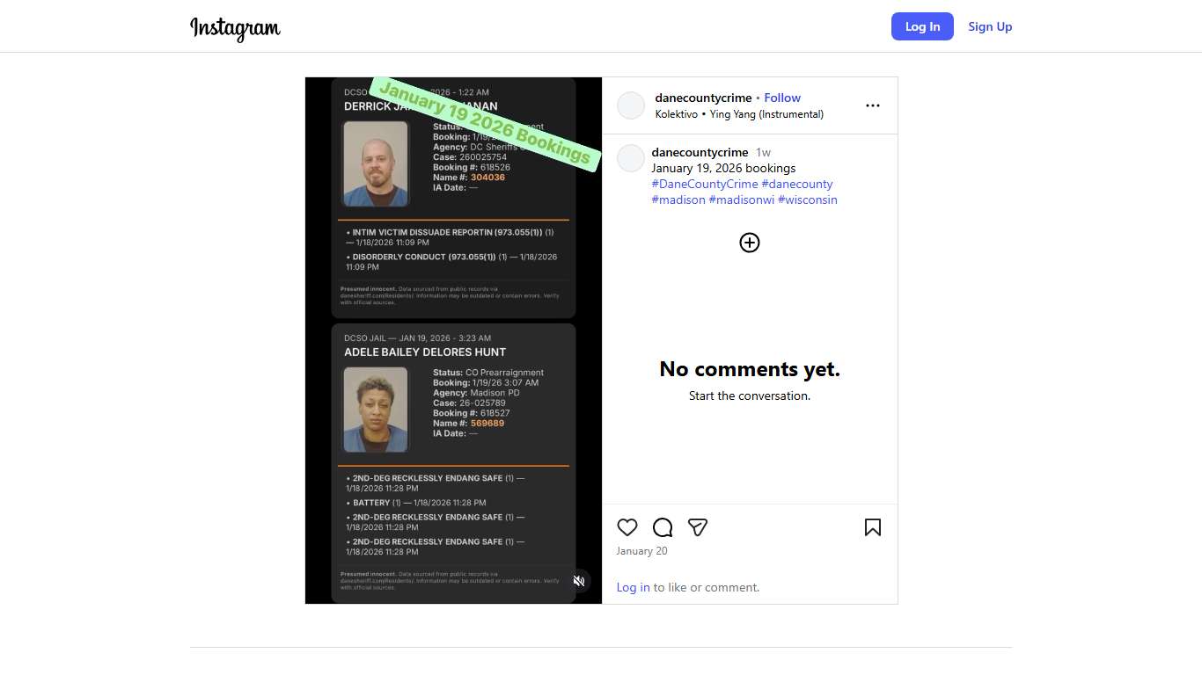Image resolution: width=1202 pixels, height=675 pixels.
Task: Open the three-dot more options menu
Action: pyautogui.click(x=872, y=105)
